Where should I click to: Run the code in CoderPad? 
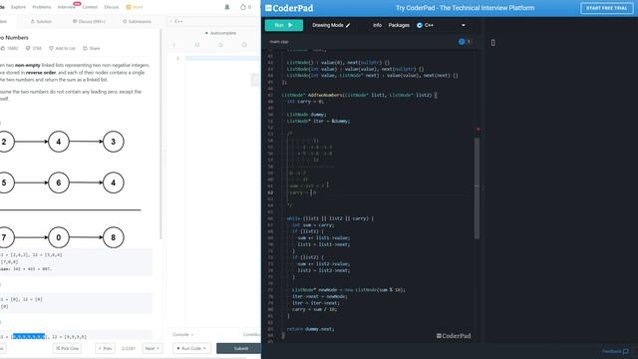pyautogui.click(x=283, y=25)
